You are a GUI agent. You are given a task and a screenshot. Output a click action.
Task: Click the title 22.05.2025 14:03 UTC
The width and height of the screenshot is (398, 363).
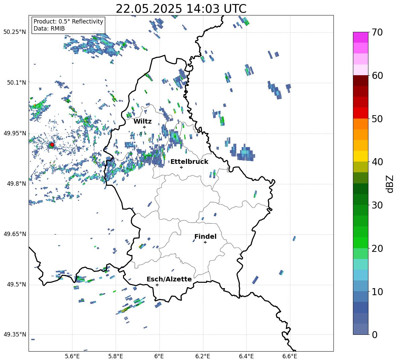click(x=181, y=9)
